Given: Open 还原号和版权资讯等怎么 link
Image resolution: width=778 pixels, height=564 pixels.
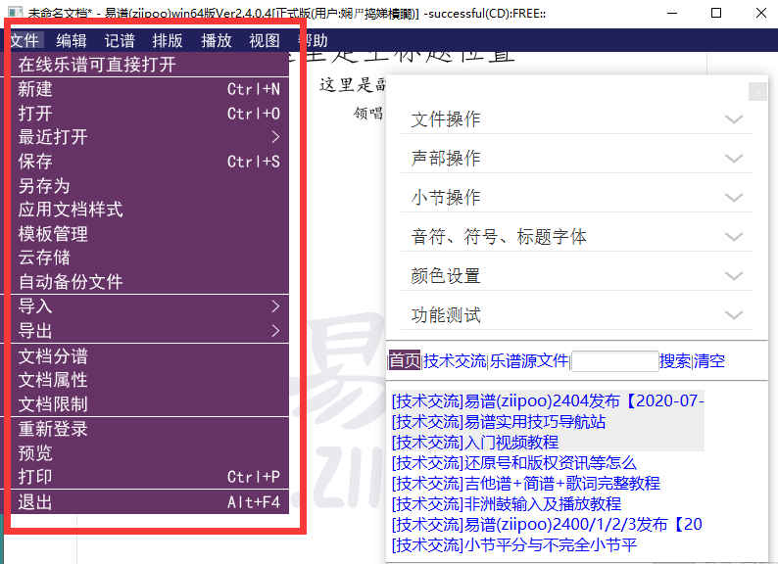Looking at the screenshot, I should [x=514, y=463].
